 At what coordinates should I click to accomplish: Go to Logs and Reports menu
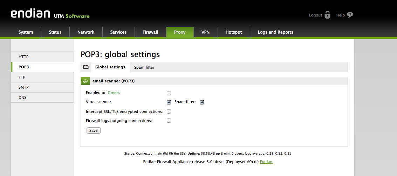coord(275,32)
